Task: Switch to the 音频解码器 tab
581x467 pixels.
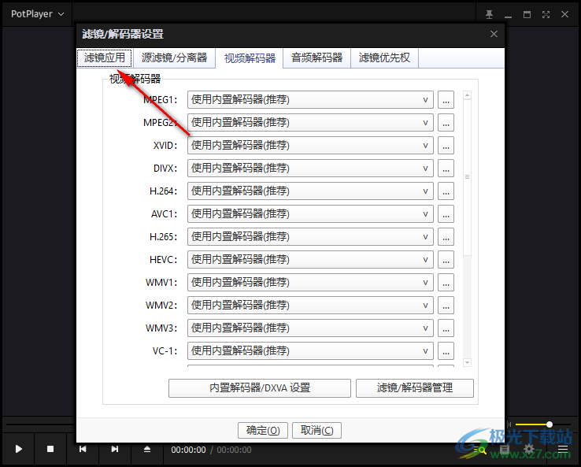Action: (x=316, y=58)
